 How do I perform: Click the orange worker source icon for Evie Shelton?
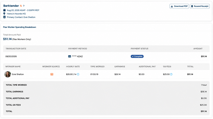point(52,74)
